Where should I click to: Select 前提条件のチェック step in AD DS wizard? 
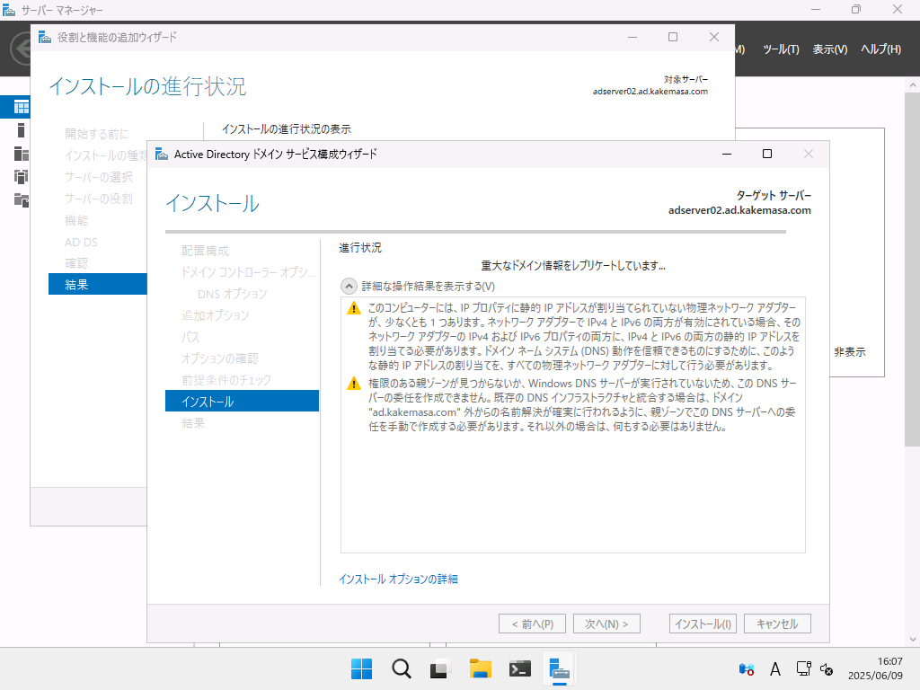click(x=226, y=380)
